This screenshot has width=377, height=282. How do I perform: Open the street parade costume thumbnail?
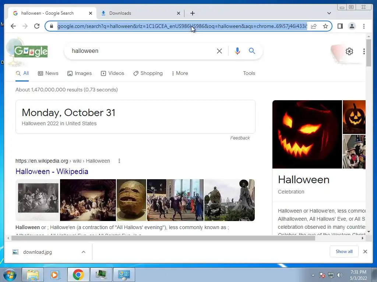point(175,200)
